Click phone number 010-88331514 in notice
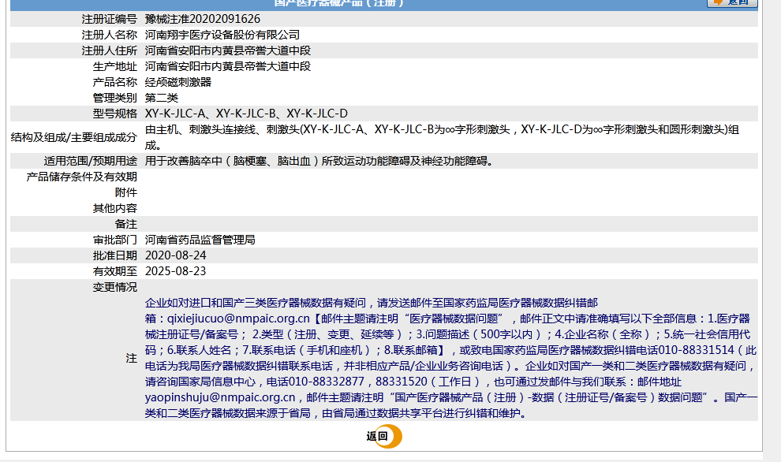781x462 pixels. coord(697,350)
